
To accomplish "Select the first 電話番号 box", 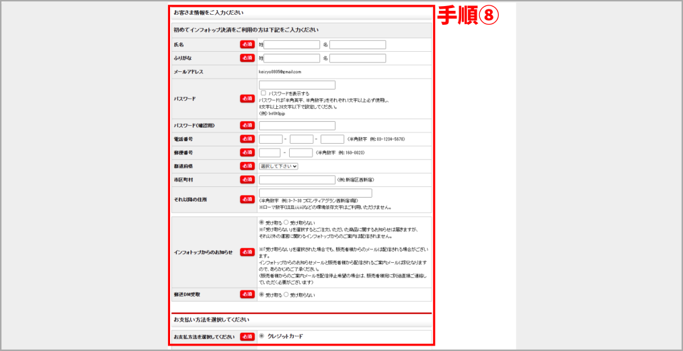I will pos(270,139).
